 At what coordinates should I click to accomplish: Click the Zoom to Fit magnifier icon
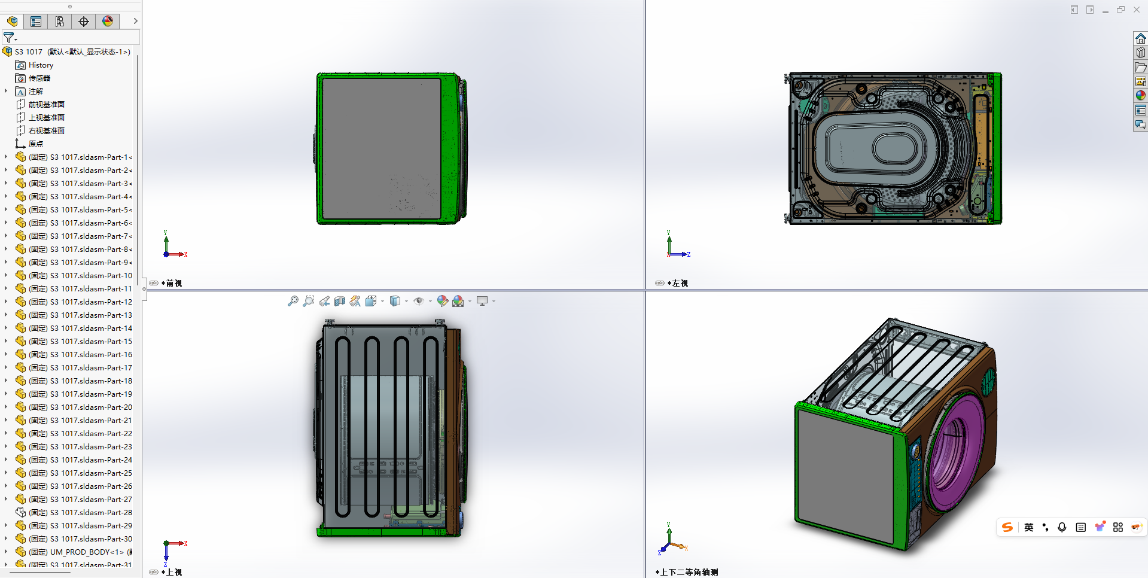[x=293, y=301]
